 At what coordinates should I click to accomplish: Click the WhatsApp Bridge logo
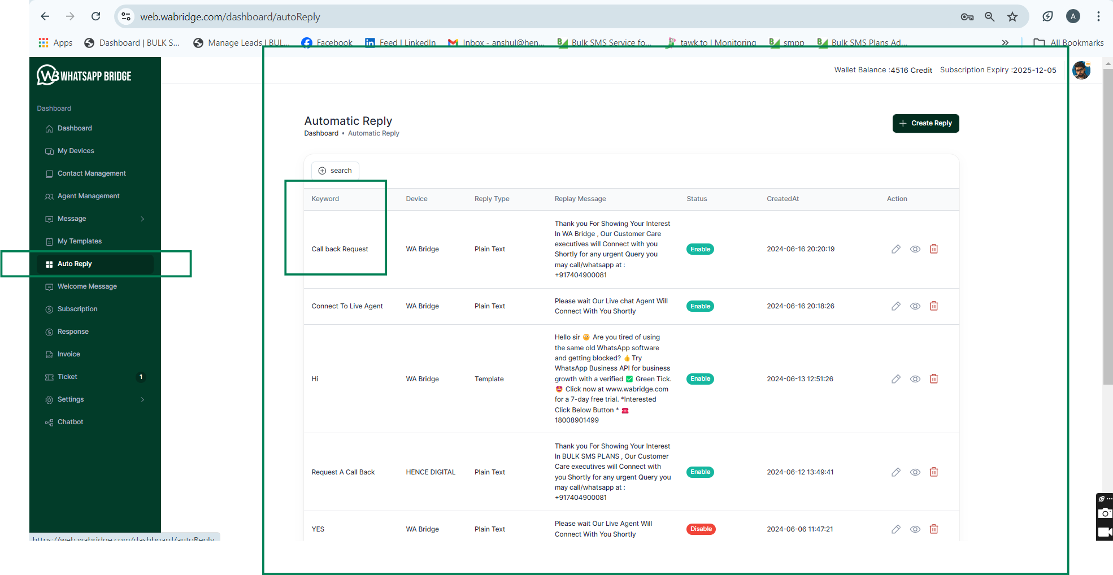click(x=84, y=75)
